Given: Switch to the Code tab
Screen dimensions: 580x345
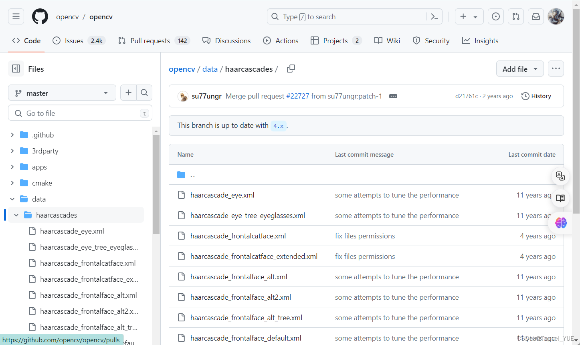Looking at the screenshot, I should coord(26,41).
